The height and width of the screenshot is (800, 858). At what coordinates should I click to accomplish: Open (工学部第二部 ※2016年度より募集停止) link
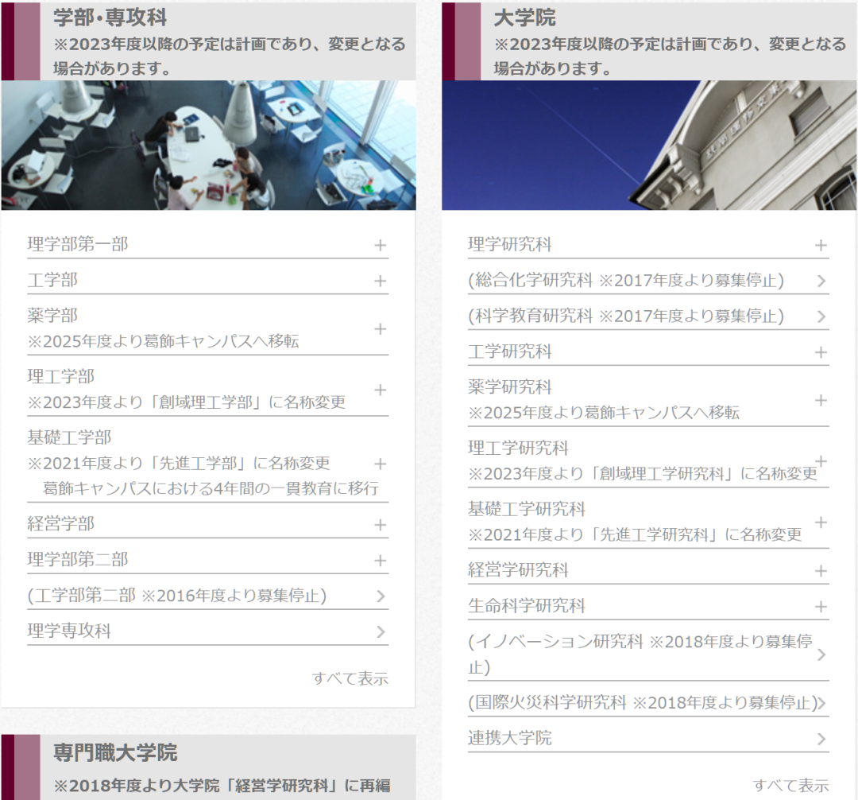point(176,595)
